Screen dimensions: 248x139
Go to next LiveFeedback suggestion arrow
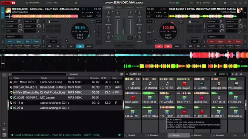tap(120, 135)
